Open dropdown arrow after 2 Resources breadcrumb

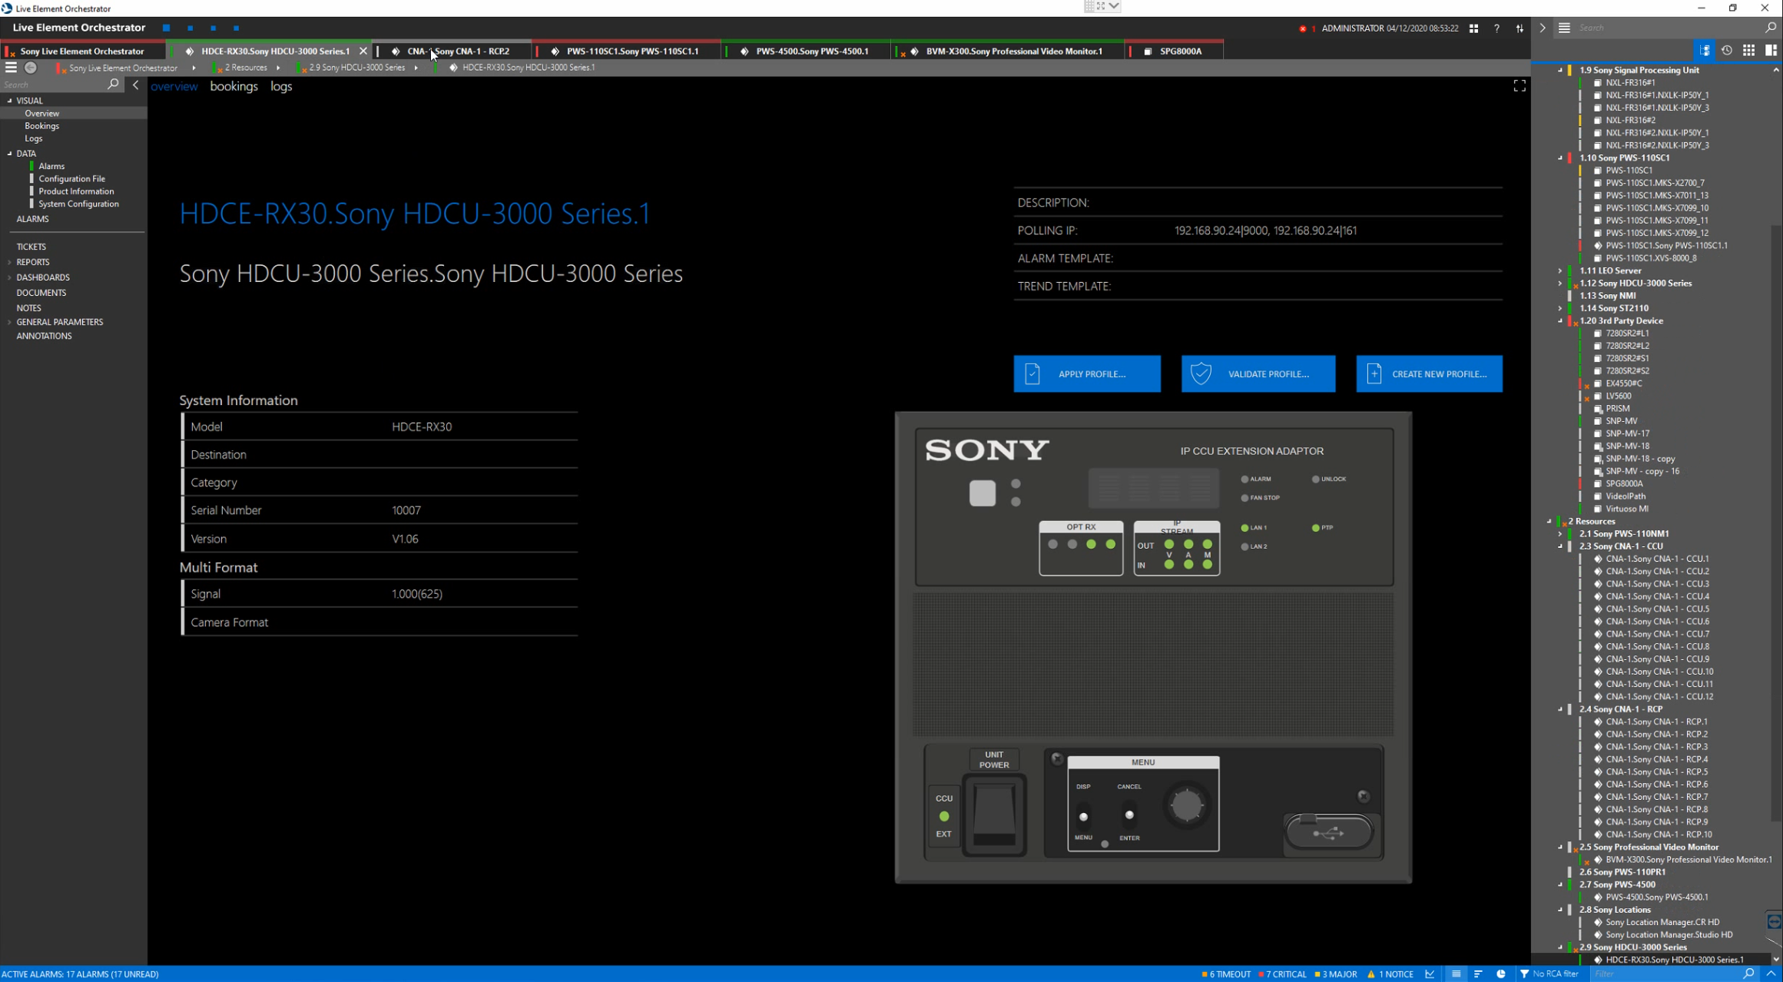click(x=278, y=68)
